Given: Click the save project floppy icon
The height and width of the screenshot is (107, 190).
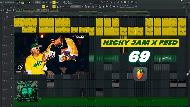Looking at the screenshot, I should click(125, 2).
